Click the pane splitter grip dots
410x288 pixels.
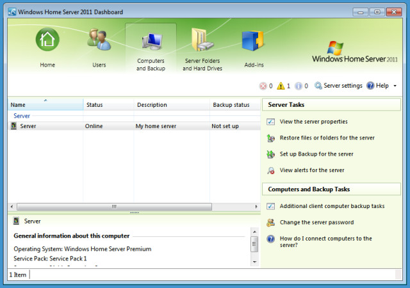coord(134,212)
